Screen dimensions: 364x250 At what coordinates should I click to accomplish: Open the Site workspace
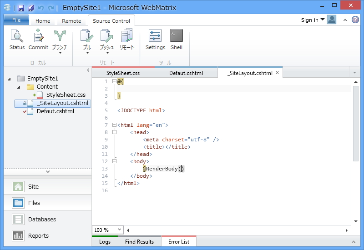point(48,187)
